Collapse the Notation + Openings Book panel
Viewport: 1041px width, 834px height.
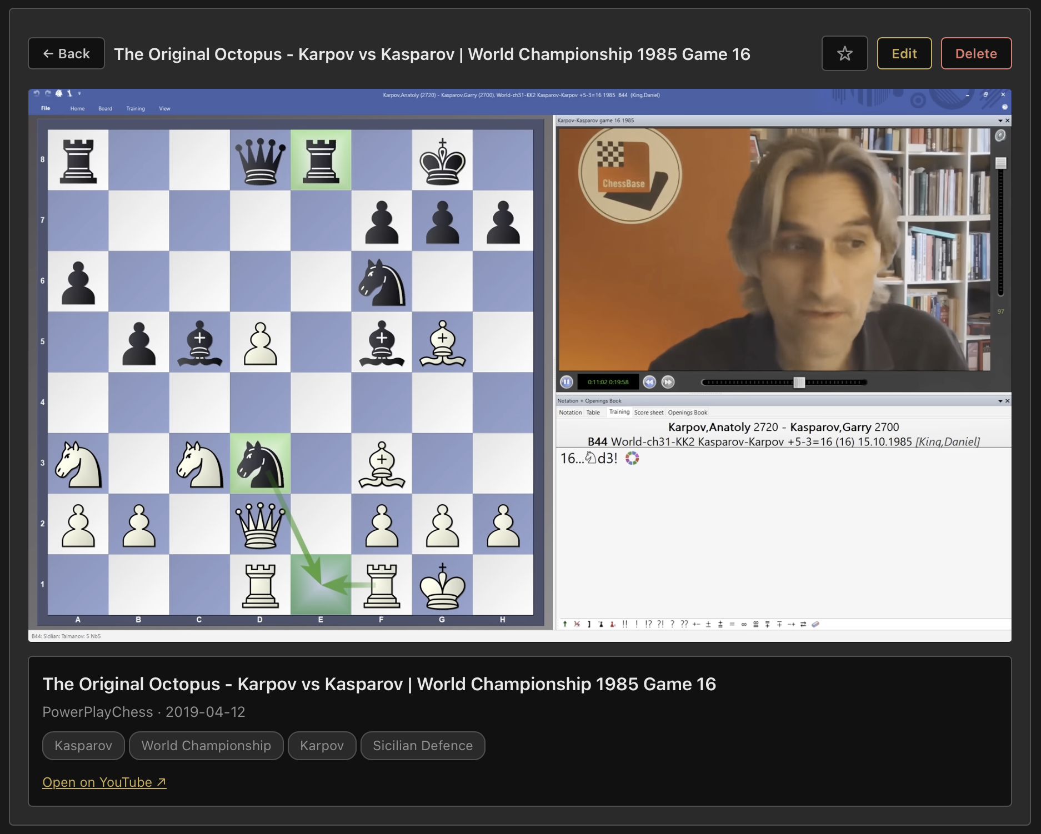1000,400
